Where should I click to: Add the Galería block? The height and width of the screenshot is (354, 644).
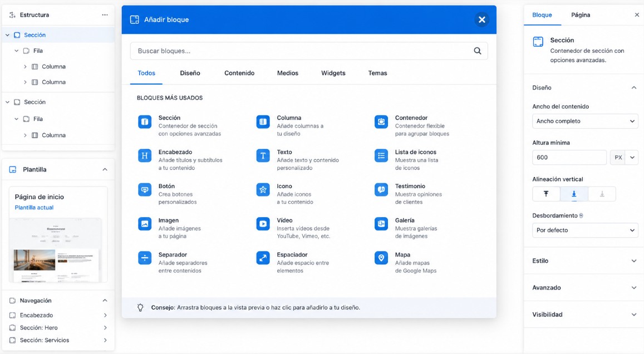(406, 228)
